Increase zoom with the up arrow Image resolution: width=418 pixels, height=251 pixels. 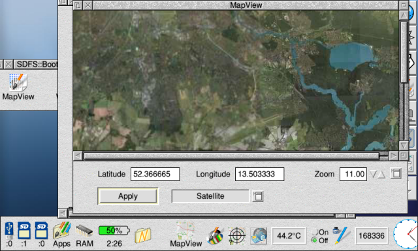(x=381, y=174)
